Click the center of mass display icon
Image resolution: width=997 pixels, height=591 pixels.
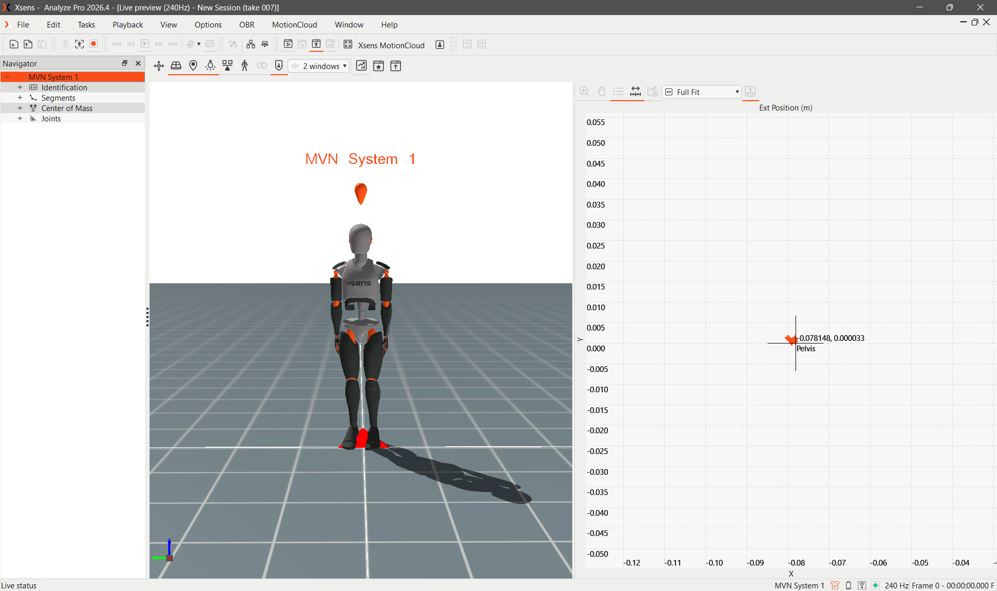point(227,66)
